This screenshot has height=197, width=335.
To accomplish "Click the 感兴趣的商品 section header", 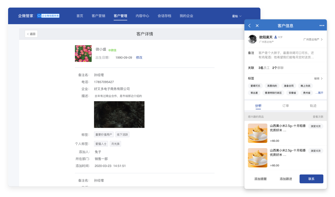I will 256,117.
